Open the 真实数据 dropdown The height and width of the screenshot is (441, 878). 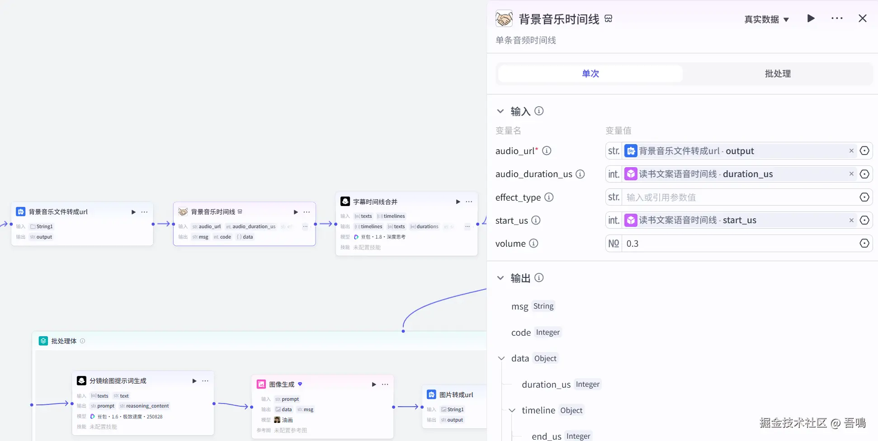(767, 19)
